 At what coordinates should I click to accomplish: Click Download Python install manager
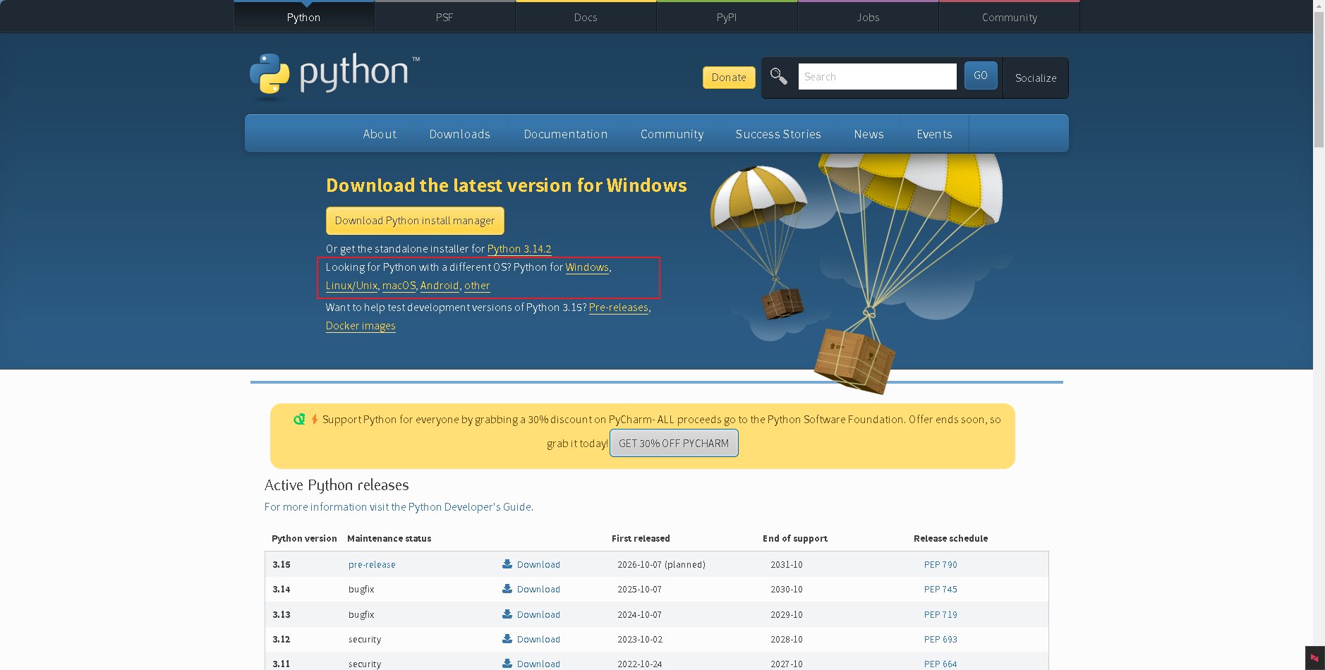coord(415,220)
